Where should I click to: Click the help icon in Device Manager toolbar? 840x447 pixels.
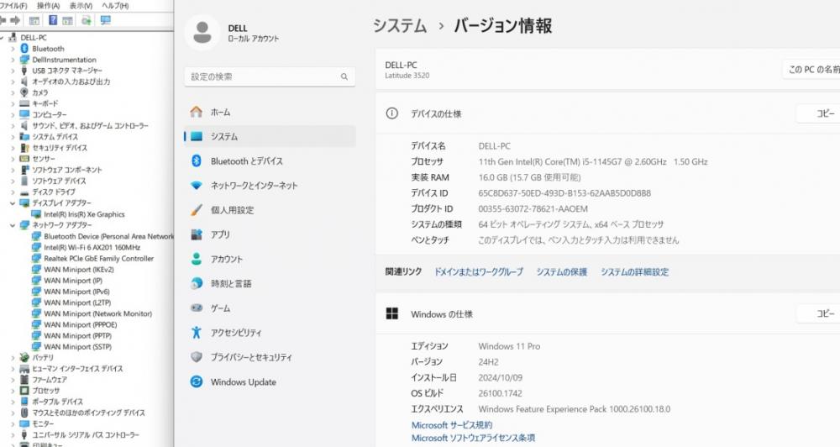pyautogui.click(x=52, y=20)
